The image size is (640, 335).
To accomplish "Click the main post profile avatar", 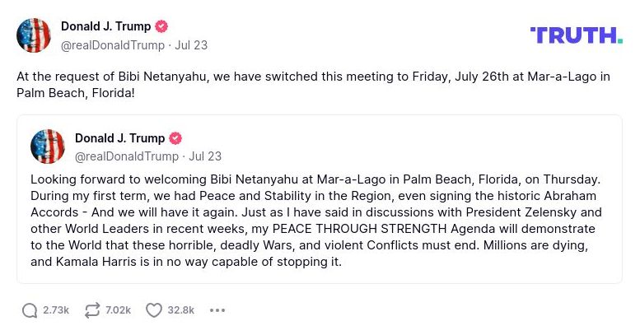I will pos(34,35).
